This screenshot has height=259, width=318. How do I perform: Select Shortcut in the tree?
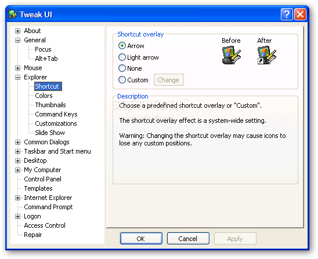coord(48,86)
